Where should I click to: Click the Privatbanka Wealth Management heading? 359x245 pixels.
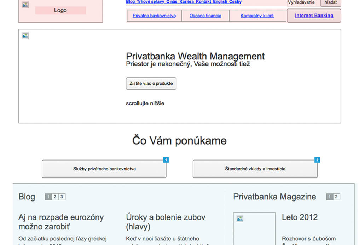(195, 56)
